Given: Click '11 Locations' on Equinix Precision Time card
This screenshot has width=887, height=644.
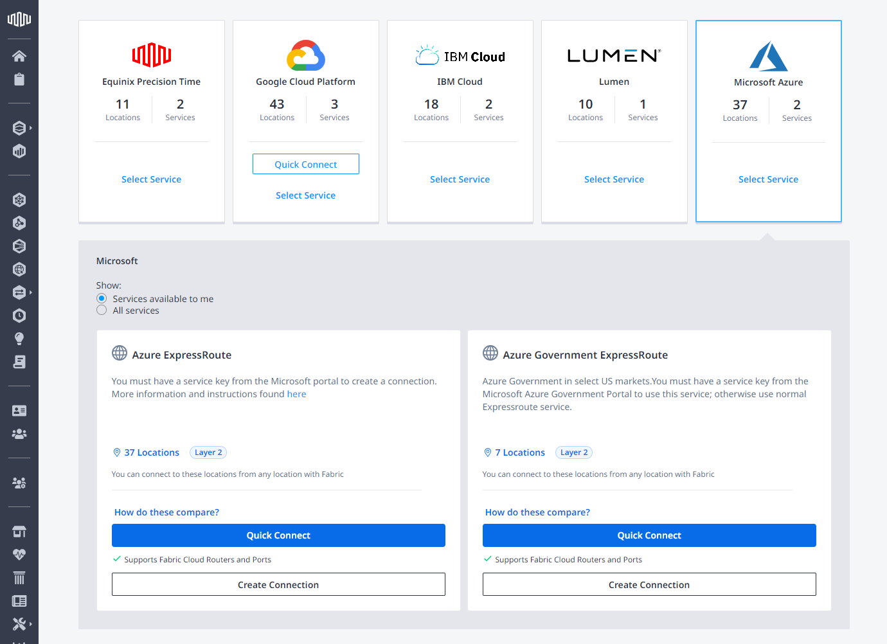Looking at the screenshot, I should 123,109.
